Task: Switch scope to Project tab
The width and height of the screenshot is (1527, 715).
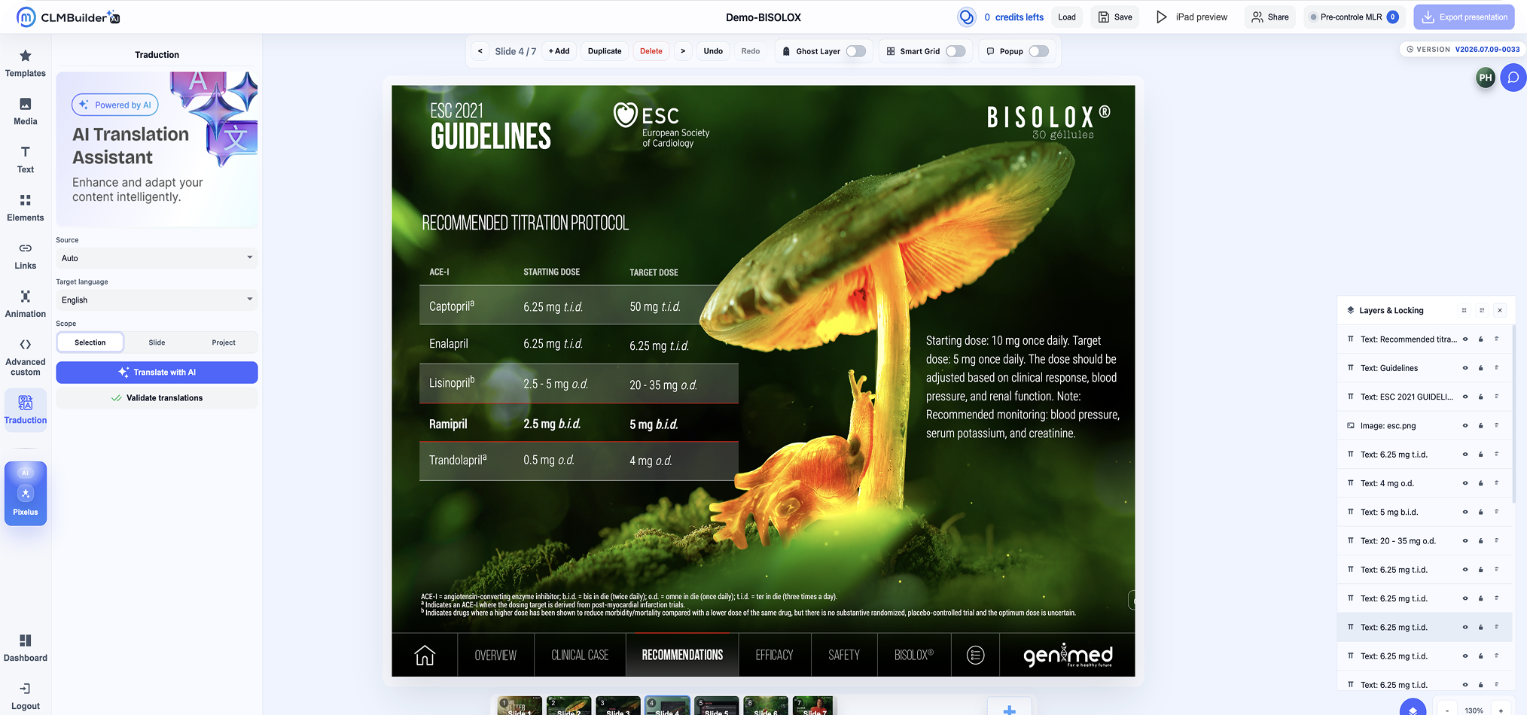Action: point(224,342)
